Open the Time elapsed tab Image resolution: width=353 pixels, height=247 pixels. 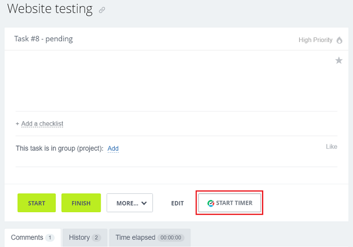pos(150,237)
